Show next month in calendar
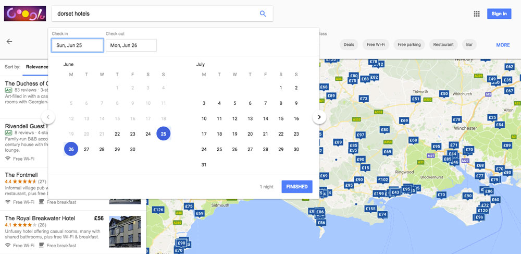 pos(319,117)
